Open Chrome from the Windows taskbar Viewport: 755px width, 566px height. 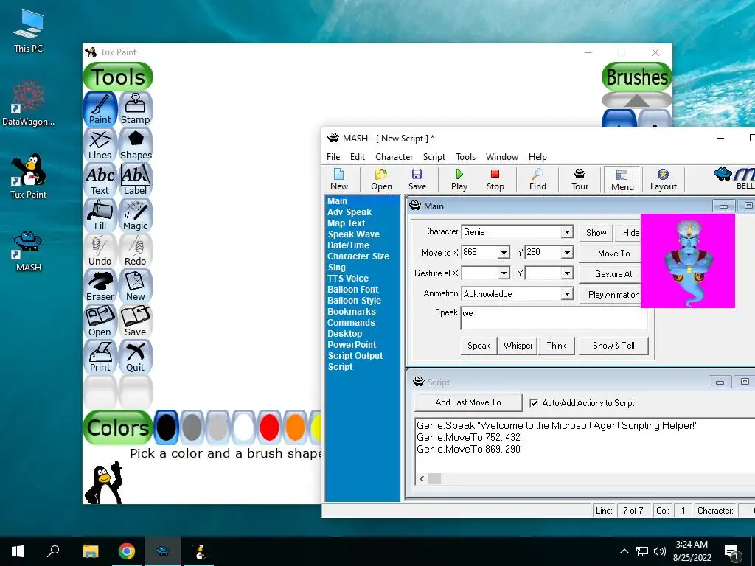click(127, 551)
